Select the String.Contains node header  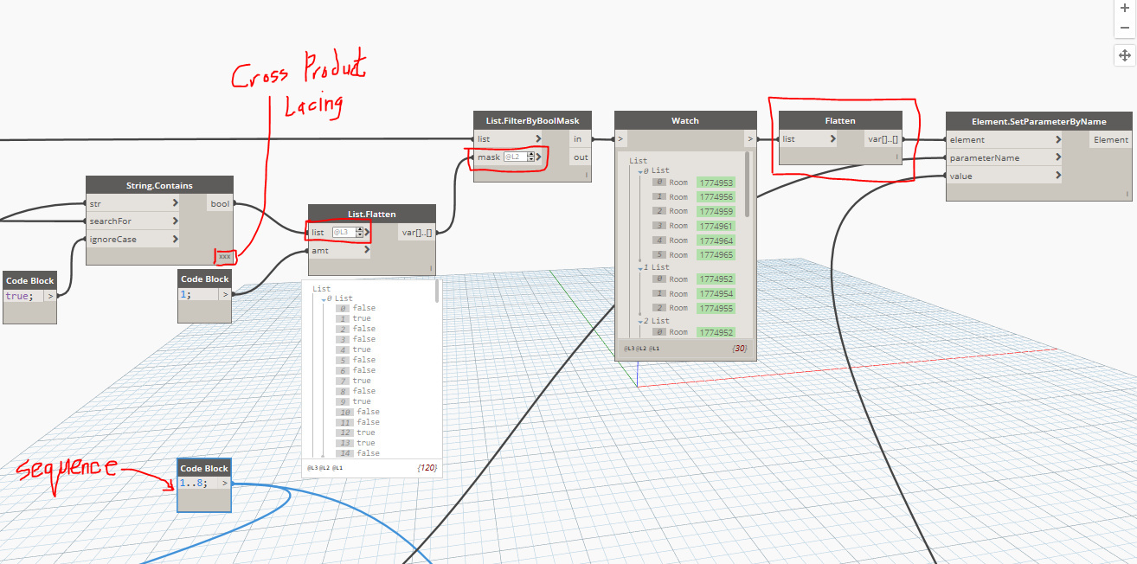(x=159, y=185)
